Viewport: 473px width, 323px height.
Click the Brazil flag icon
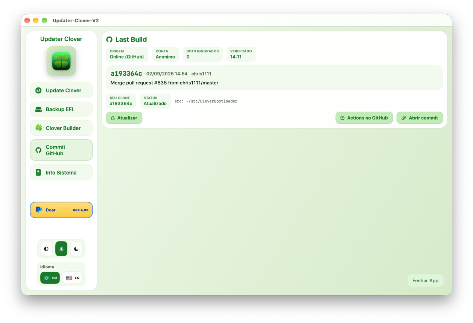pyautogui.click(x=47, y=278)
